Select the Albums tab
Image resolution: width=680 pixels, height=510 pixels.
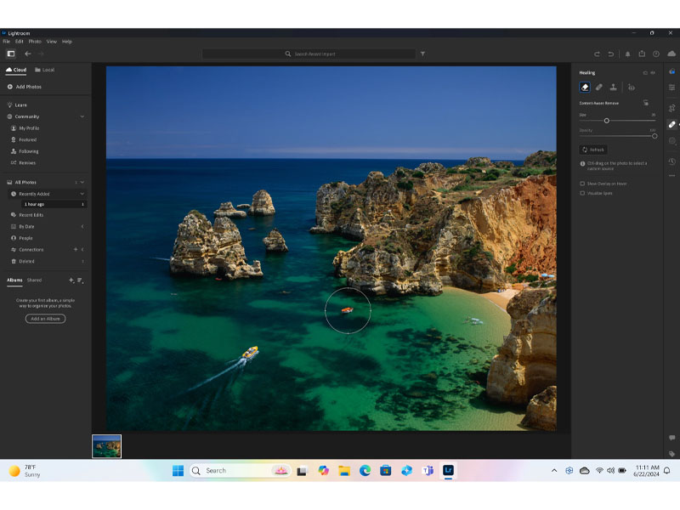point(14,280)
